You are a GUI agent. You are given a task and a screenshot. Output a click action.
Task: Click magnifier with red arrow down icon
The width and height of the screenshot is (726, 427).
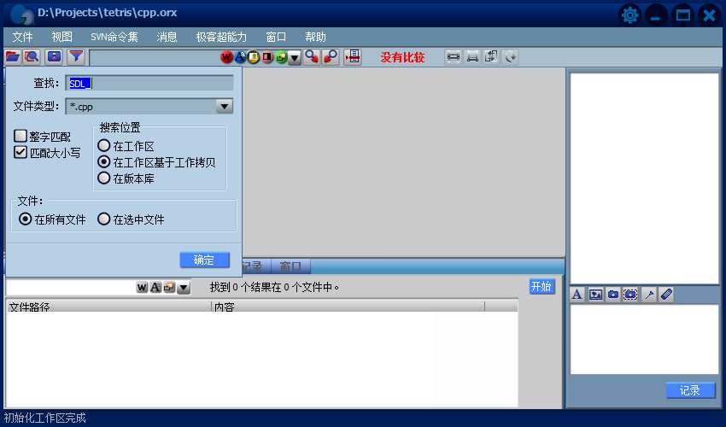point(312,57)
